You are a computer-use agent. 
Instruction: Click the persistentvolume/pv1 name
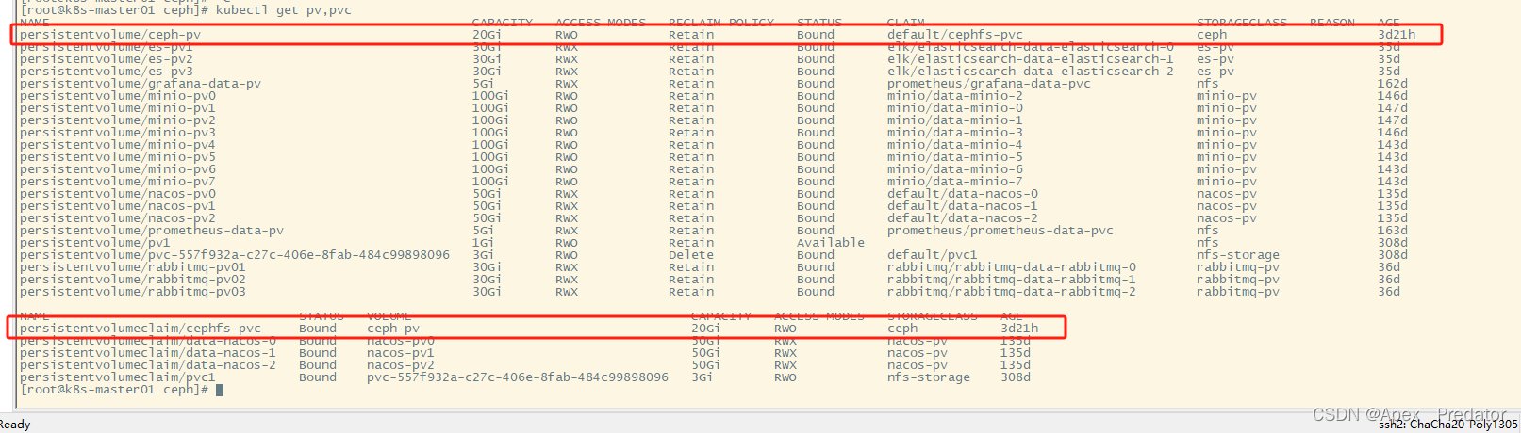[95, 243]
